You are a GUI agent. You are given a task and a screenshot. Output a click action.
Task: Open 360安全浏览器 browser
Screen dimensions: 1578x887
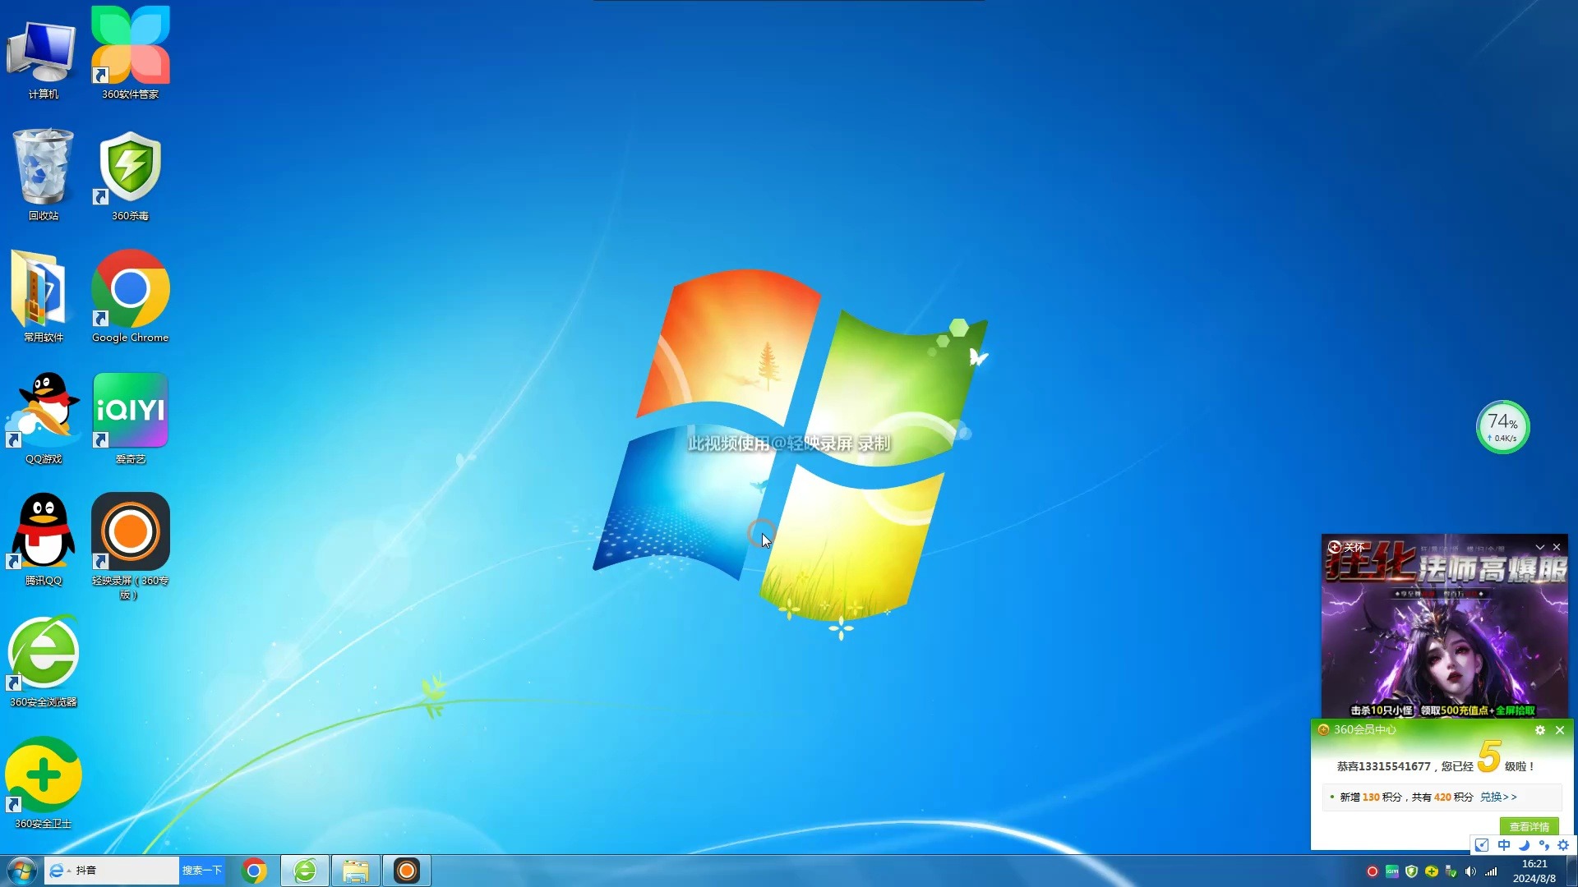pyautogui.click(x=44, y=655)
